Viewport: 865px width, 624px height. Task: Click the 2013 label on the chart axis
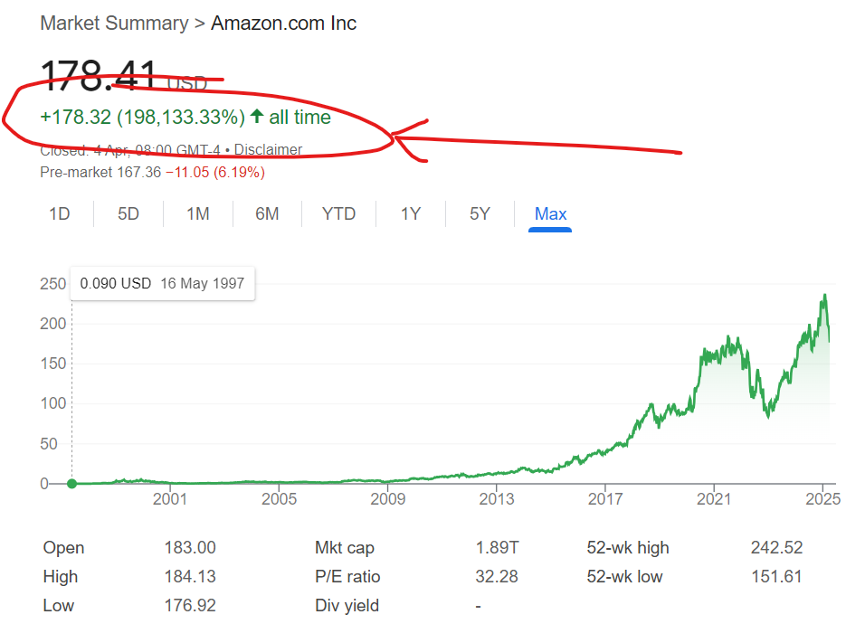(x=497, y=498)
